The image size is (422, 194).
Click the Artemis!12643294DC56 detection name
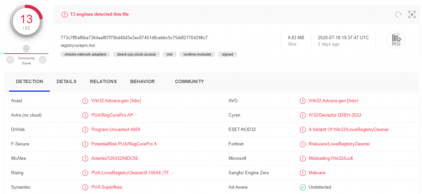click(115, 158)
